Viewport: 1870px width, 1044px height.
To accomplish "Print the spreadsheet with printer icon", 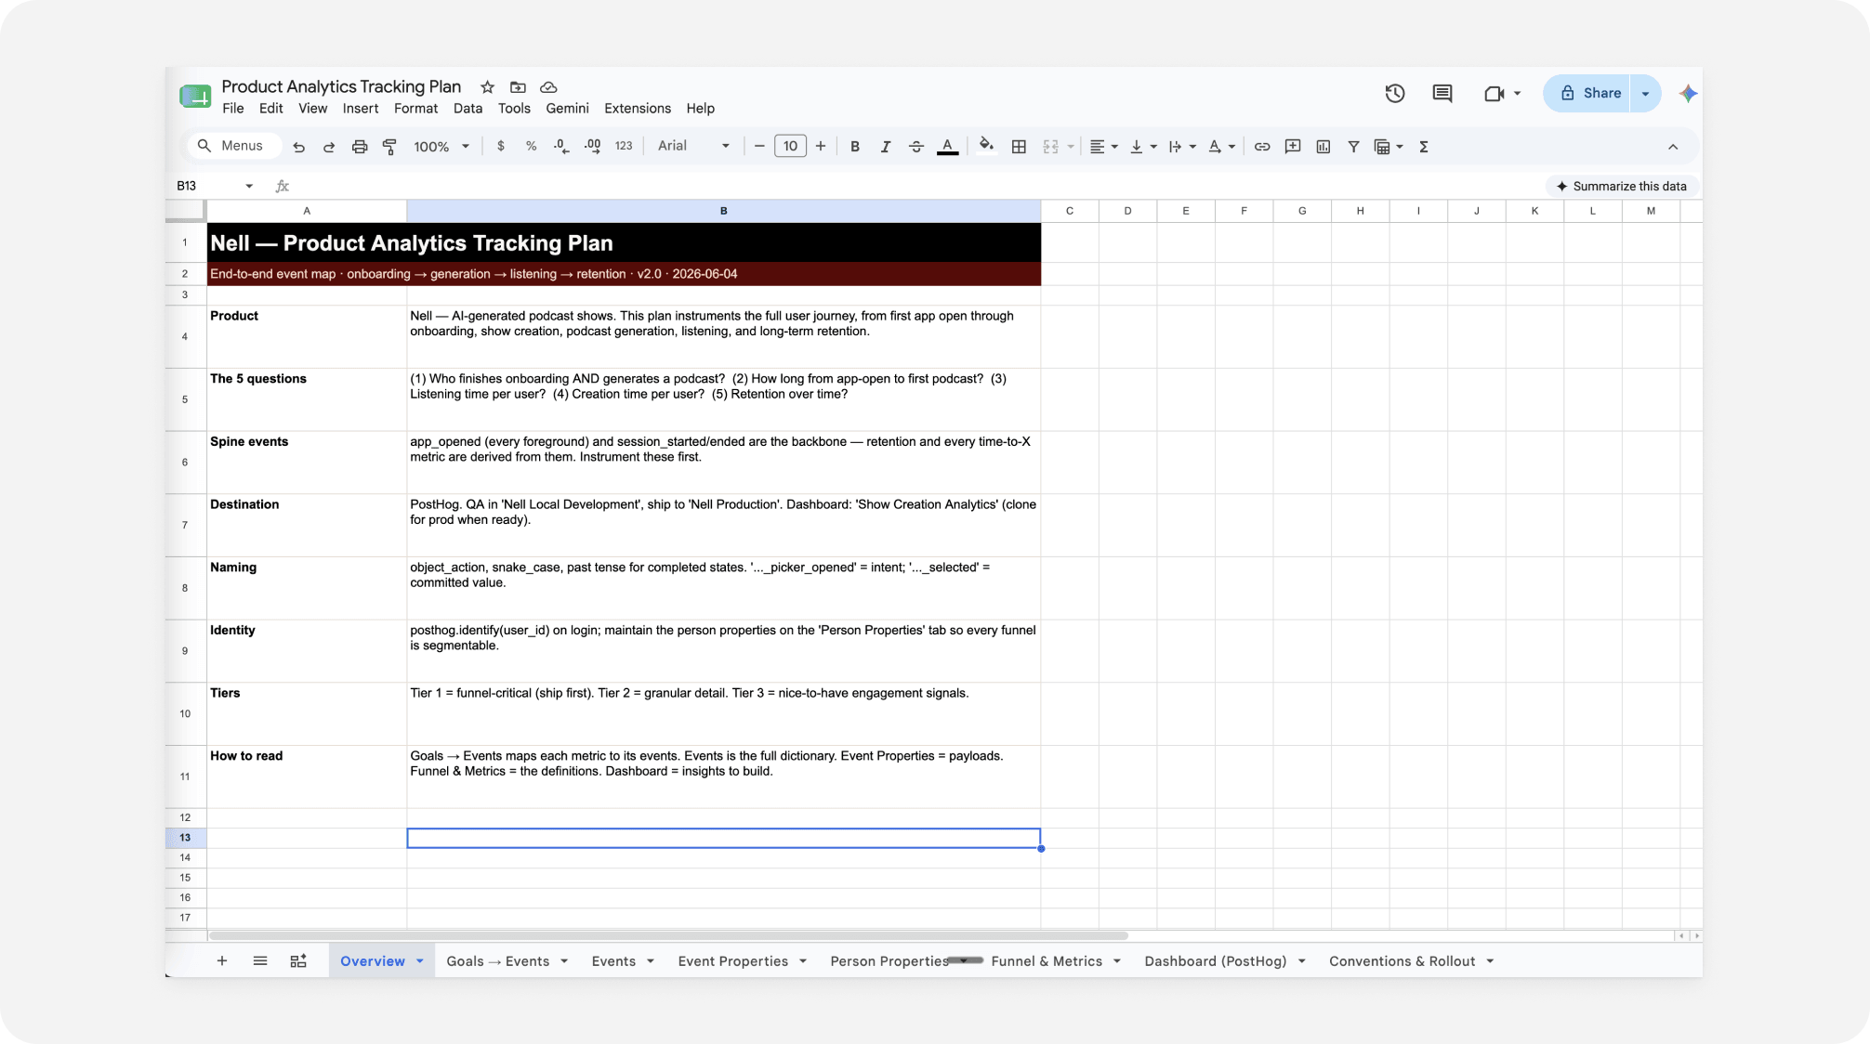I will (360, 147).
